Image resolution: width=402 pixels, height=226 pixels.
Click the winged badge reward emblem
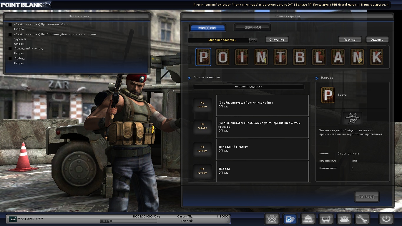(x=352, y=118)
